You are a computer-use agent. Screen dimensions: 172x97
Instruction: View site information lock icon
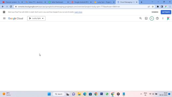16,6
